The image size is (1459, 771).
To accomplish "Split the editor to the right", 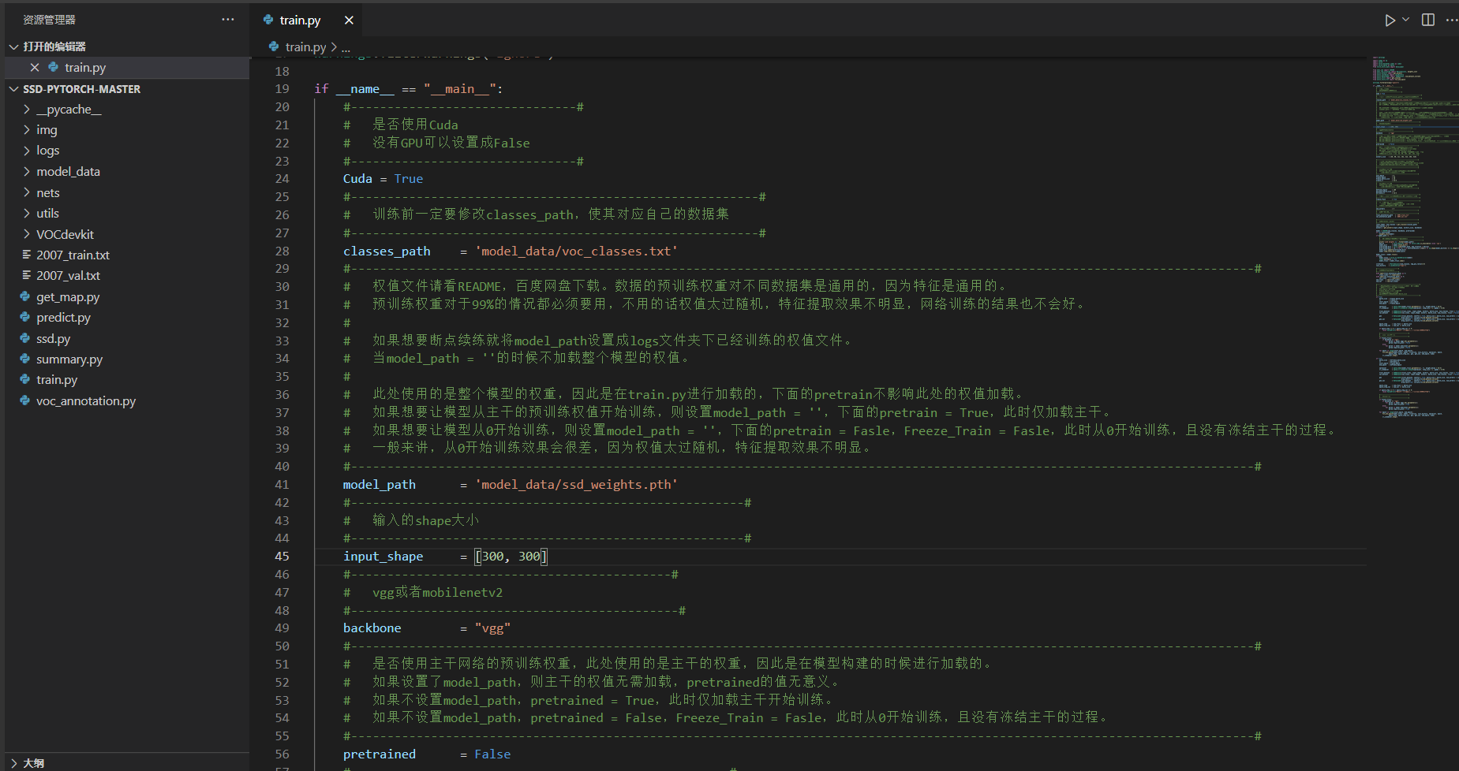I will point(1428,20).
